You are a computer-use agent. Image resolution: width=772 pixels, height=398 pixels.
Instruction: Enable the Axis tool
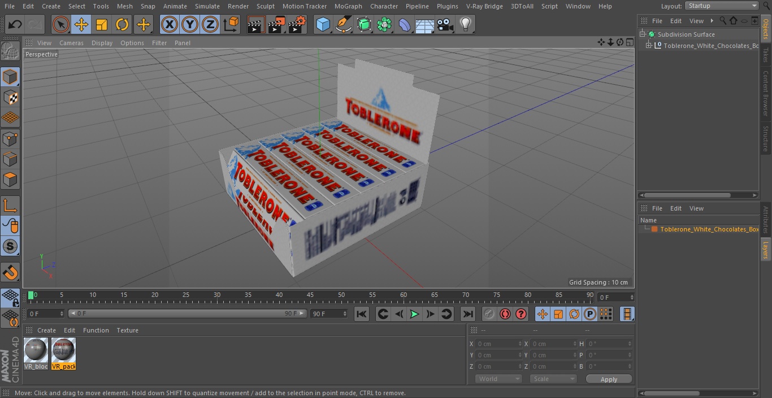click(10, 205)
